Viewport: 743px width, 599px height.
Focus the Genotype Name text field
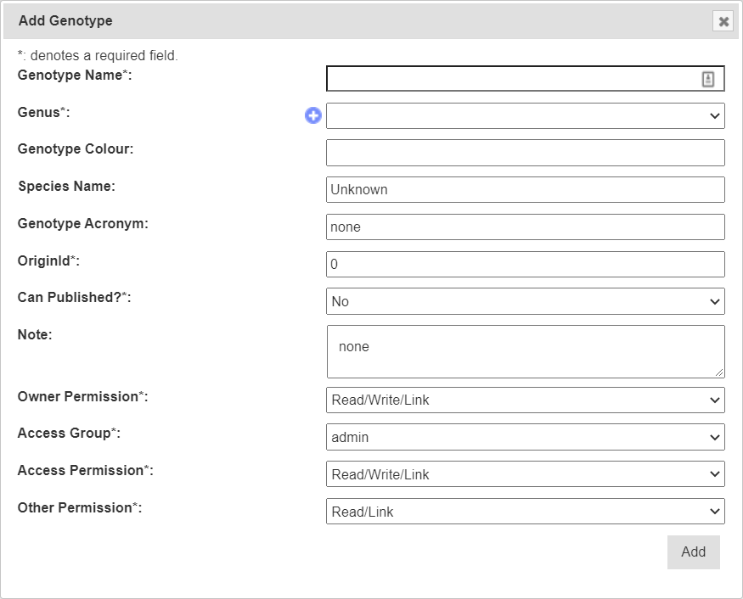point(509,79)
